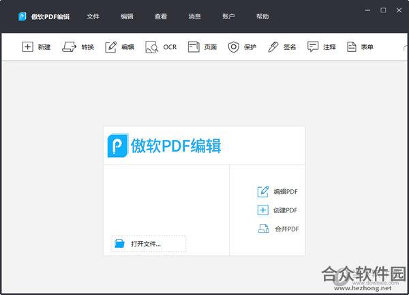Click the blue folder icon beside 打开文件
Viewport: 409px width, 295px height.
pyautogui.click(x=120, y=244)
